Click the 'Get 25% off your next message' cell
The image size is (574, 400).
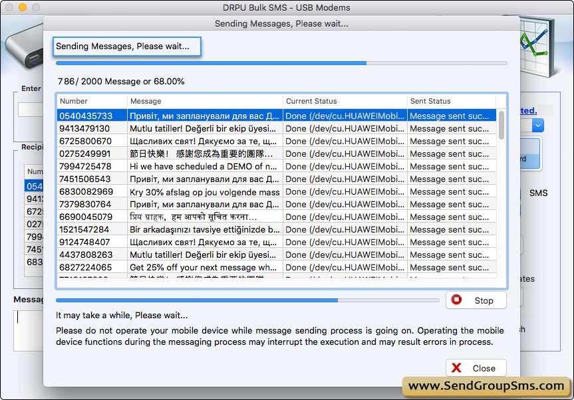click(x=205, y=267)
